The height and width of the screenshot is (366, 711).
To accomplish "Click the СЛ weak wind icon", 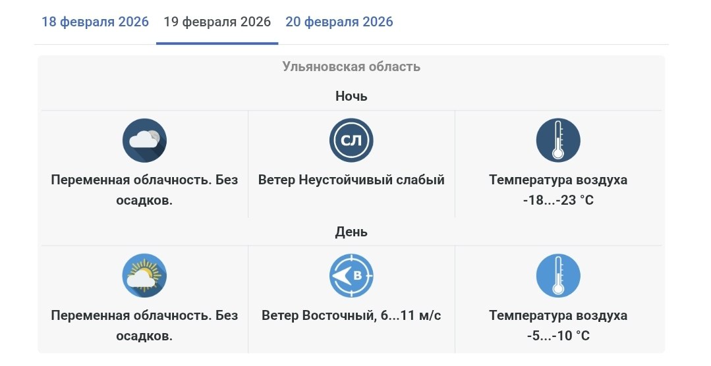I will 351,140.
